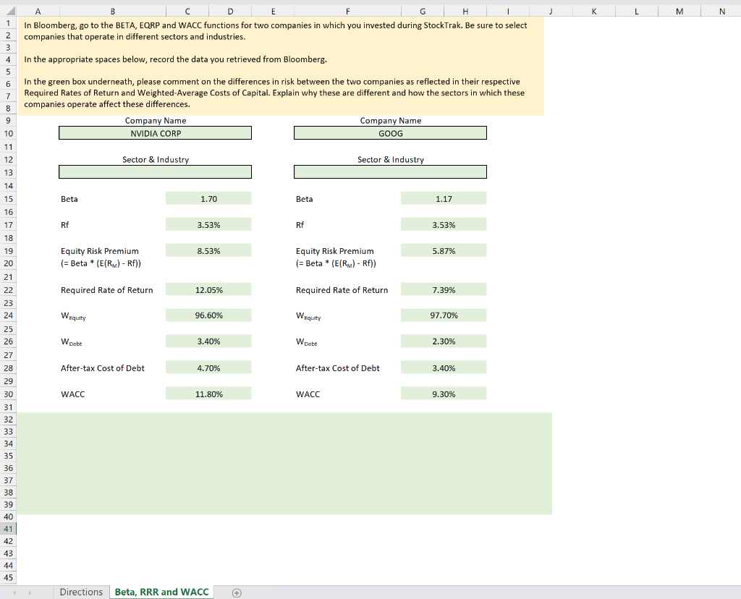Click the right sheet navigation arrow

pos(29,592)
